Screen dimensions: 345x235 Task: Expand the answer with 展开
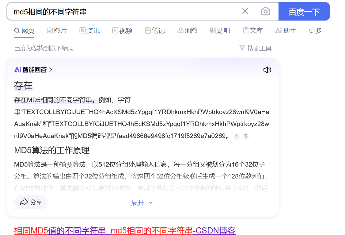(x=142, y=202)
